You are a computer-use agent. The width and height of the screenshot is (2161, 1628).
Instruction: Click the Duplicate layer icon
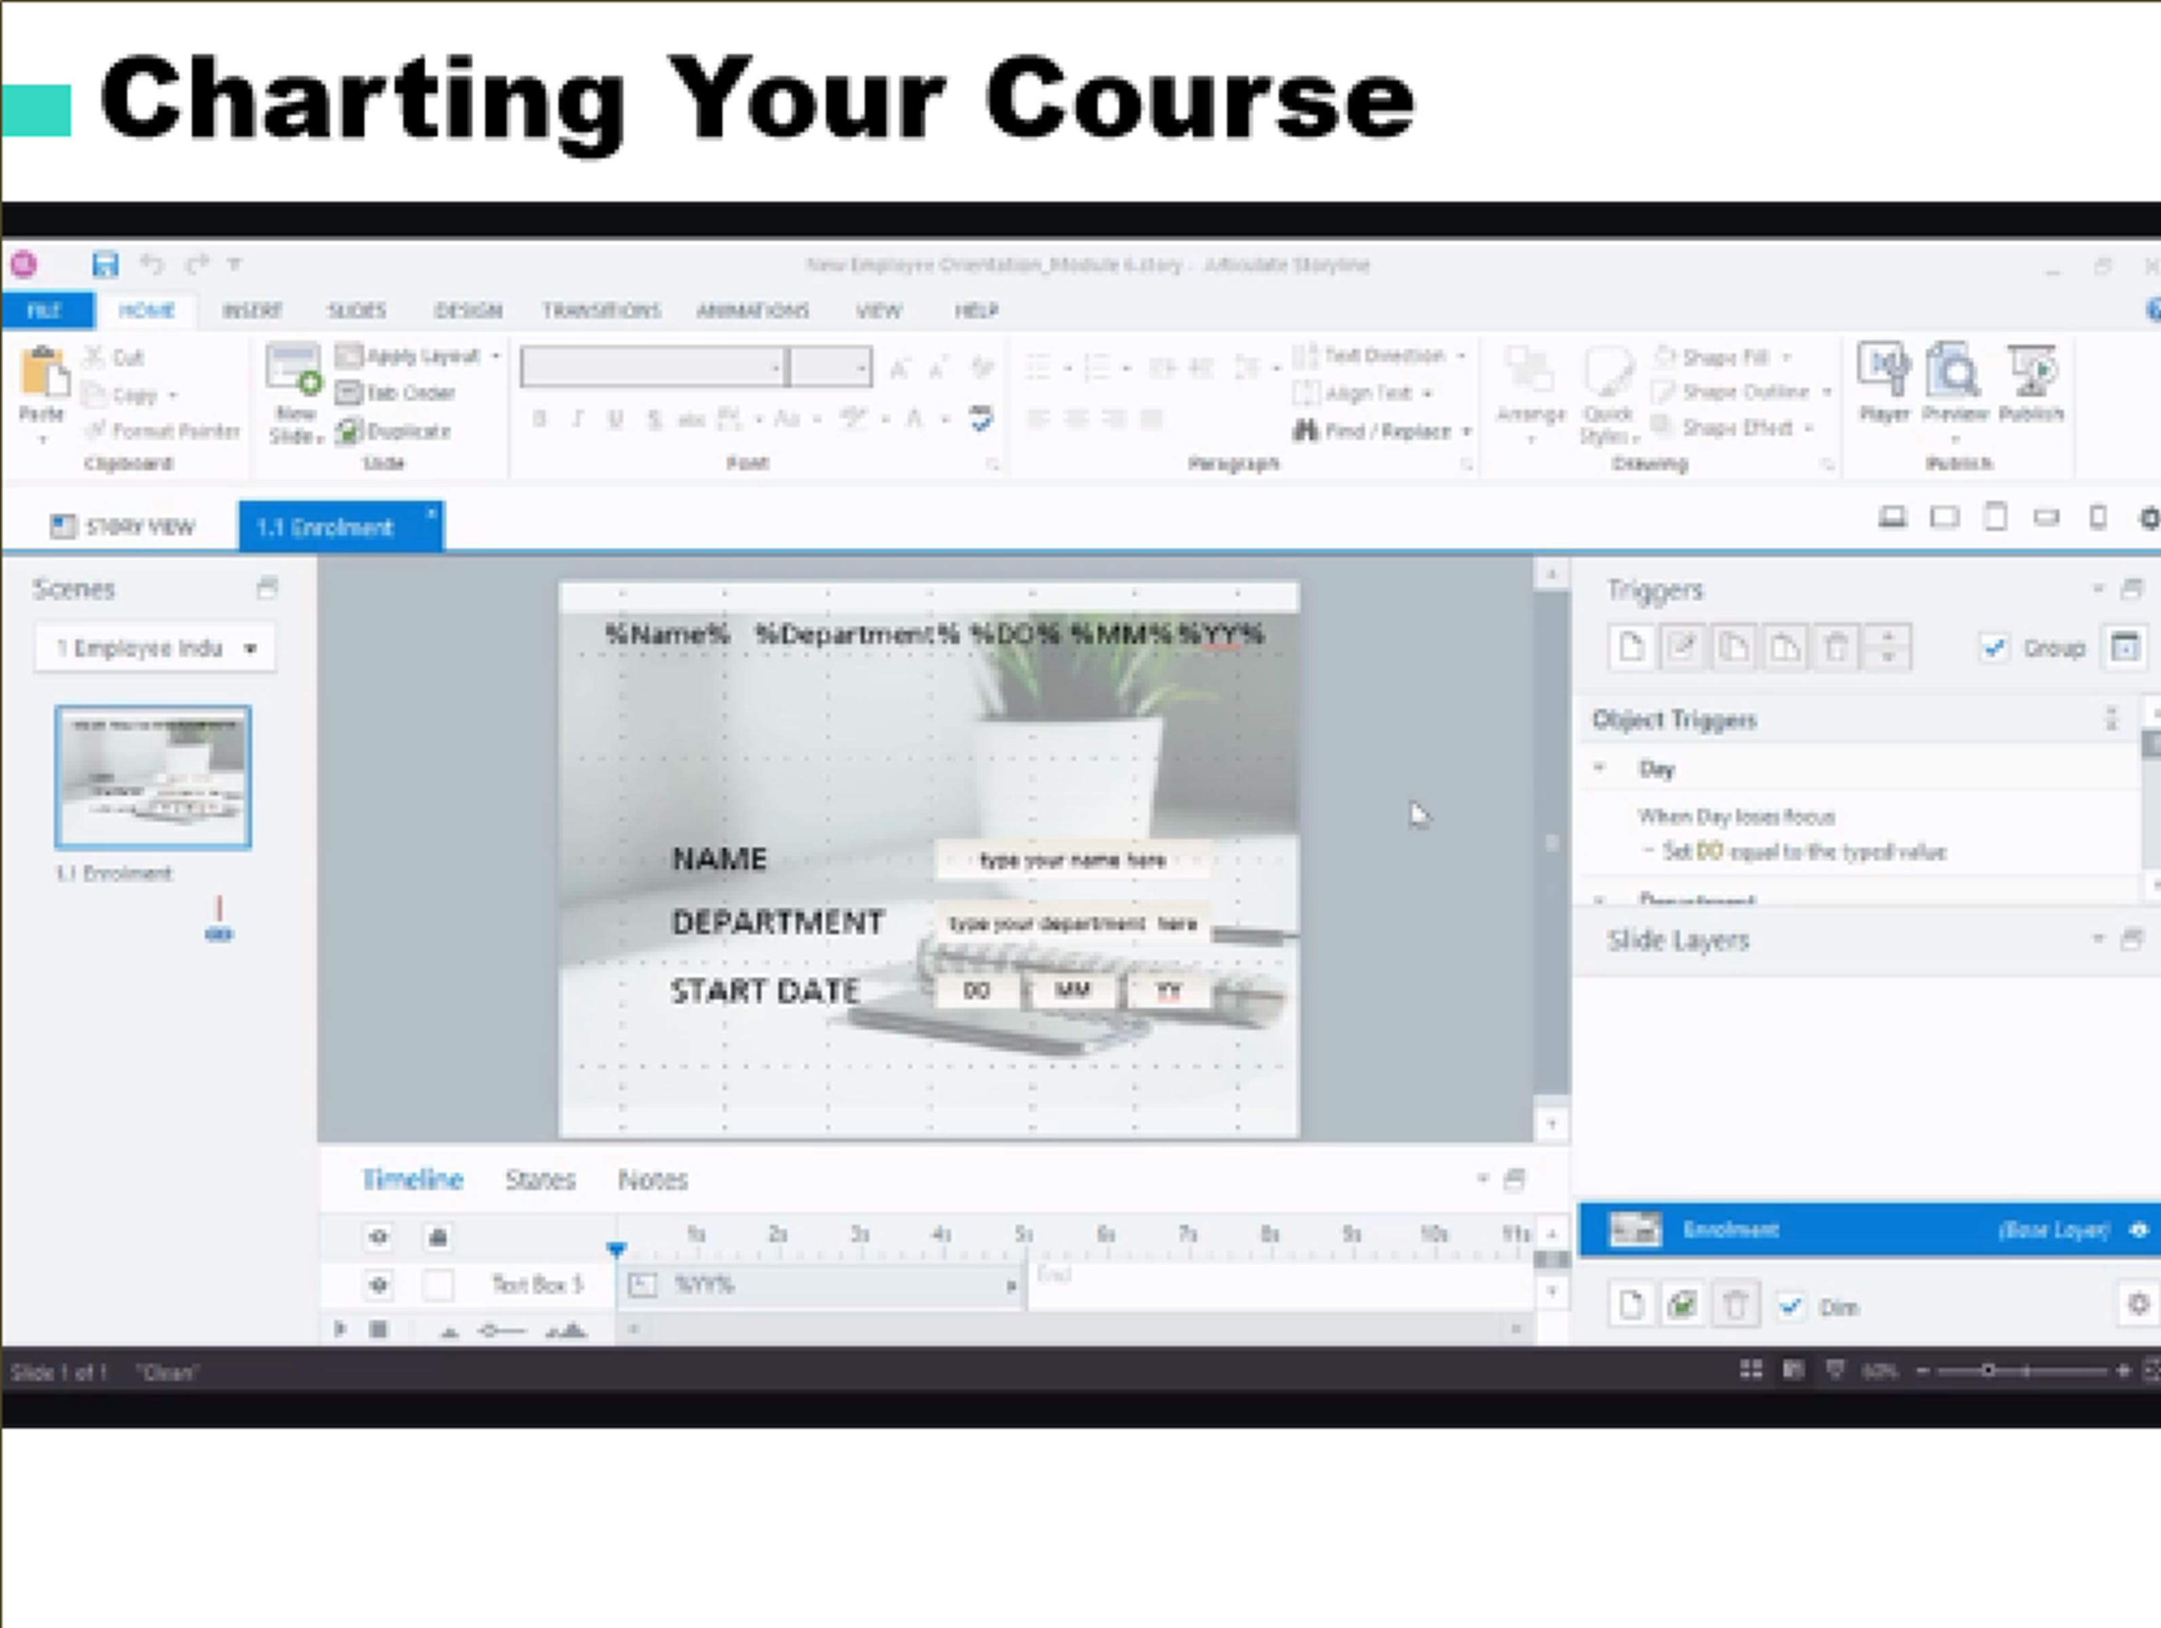pos(1682,1305)
